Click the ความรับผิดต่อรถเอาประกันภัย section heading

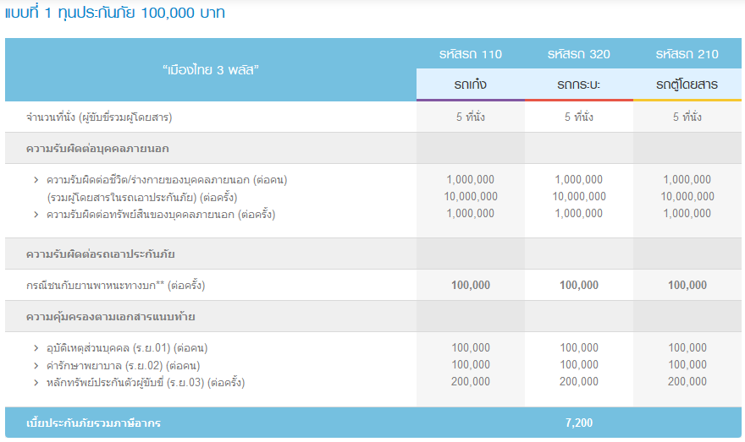coord(100,254)
